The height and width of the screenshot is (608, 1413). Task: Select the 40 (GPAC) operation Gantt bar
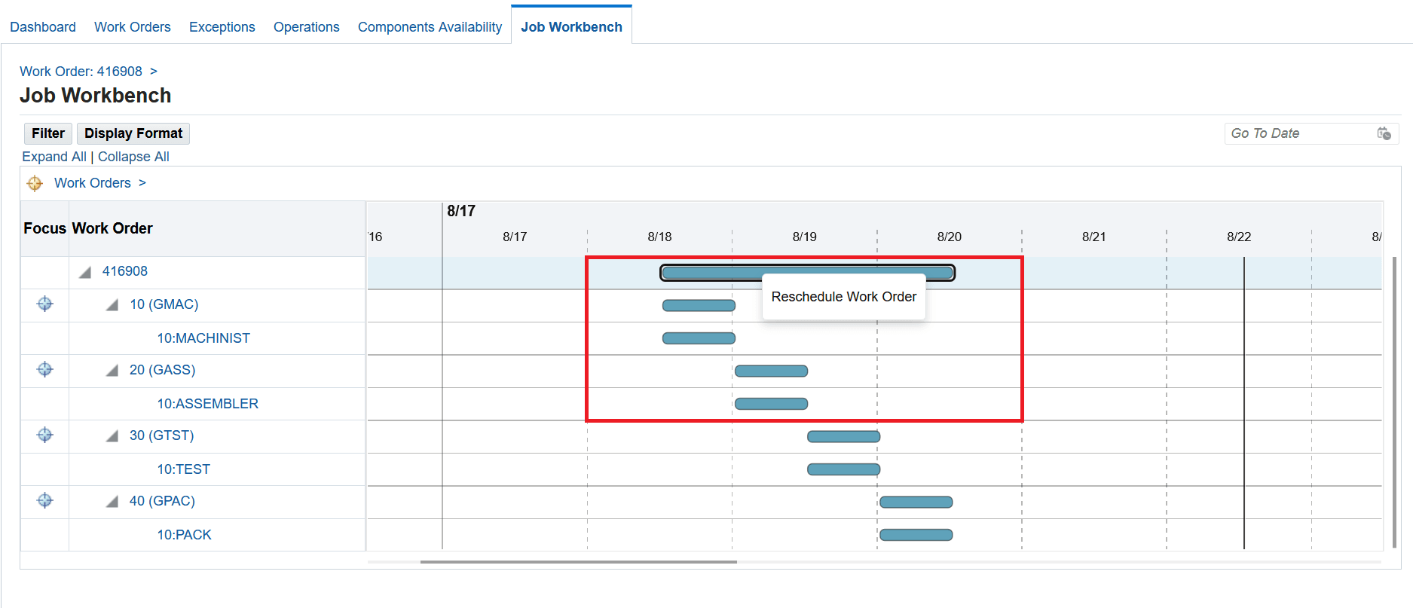[916, 502]
